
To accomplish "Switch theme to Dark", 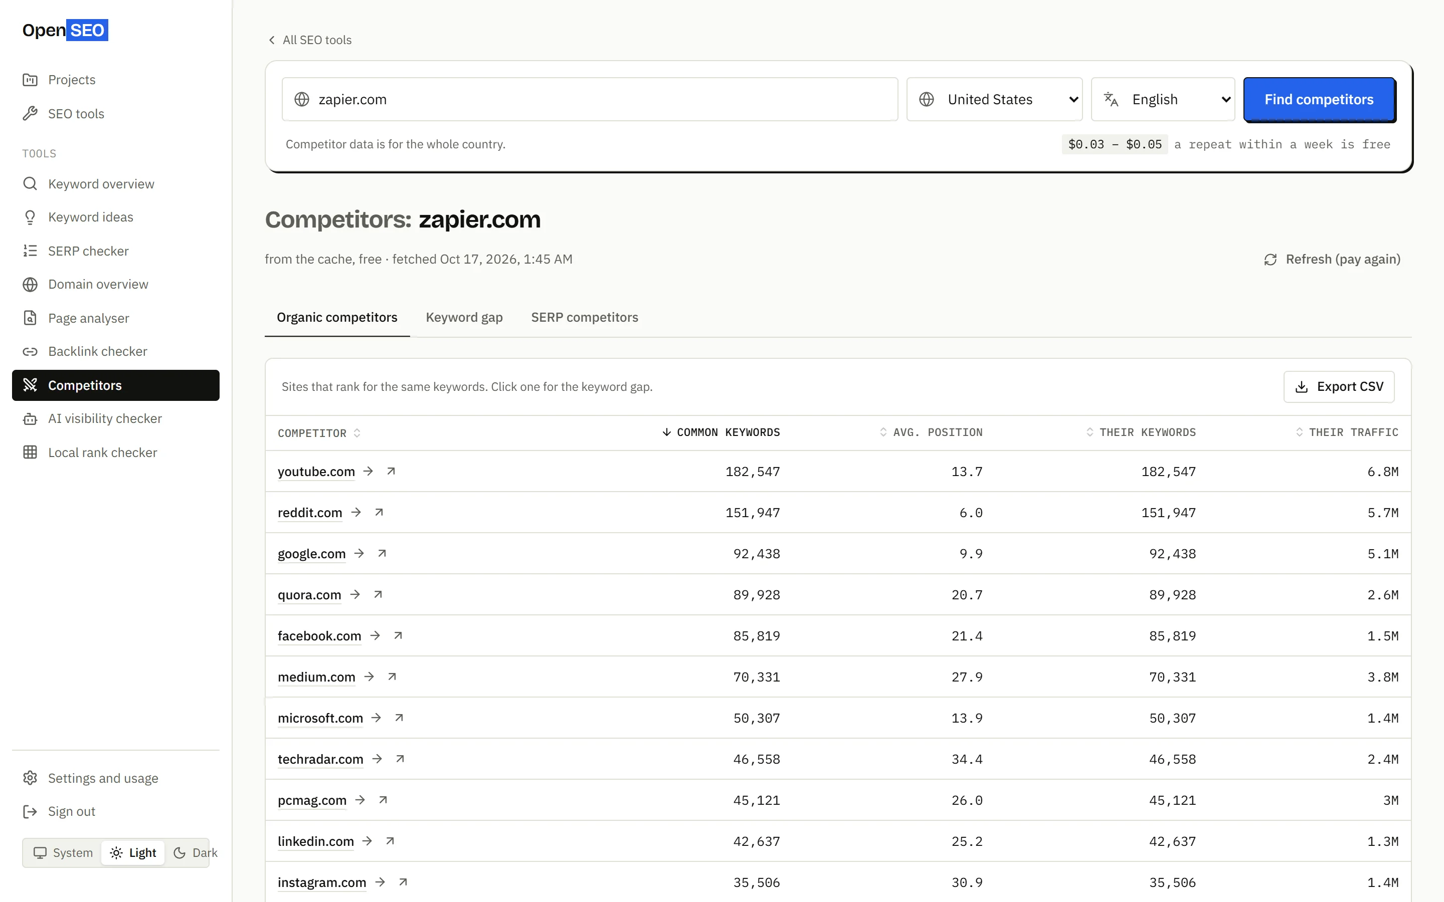I will click(x=195, y=852).
